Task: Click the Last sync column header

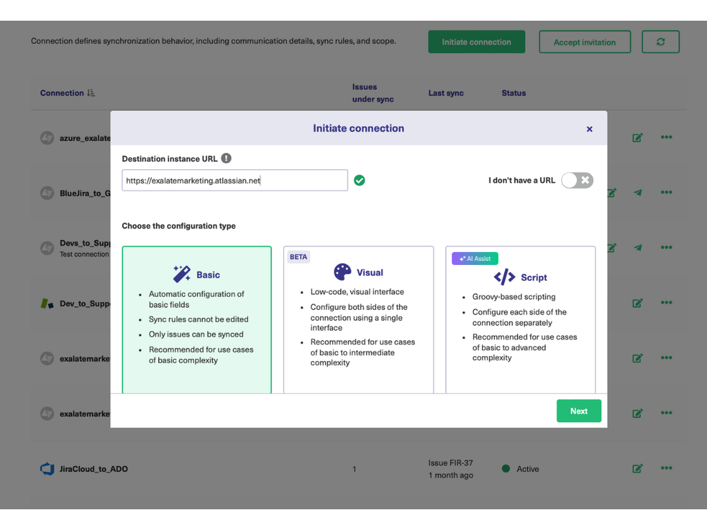Action: click(446, 93)
